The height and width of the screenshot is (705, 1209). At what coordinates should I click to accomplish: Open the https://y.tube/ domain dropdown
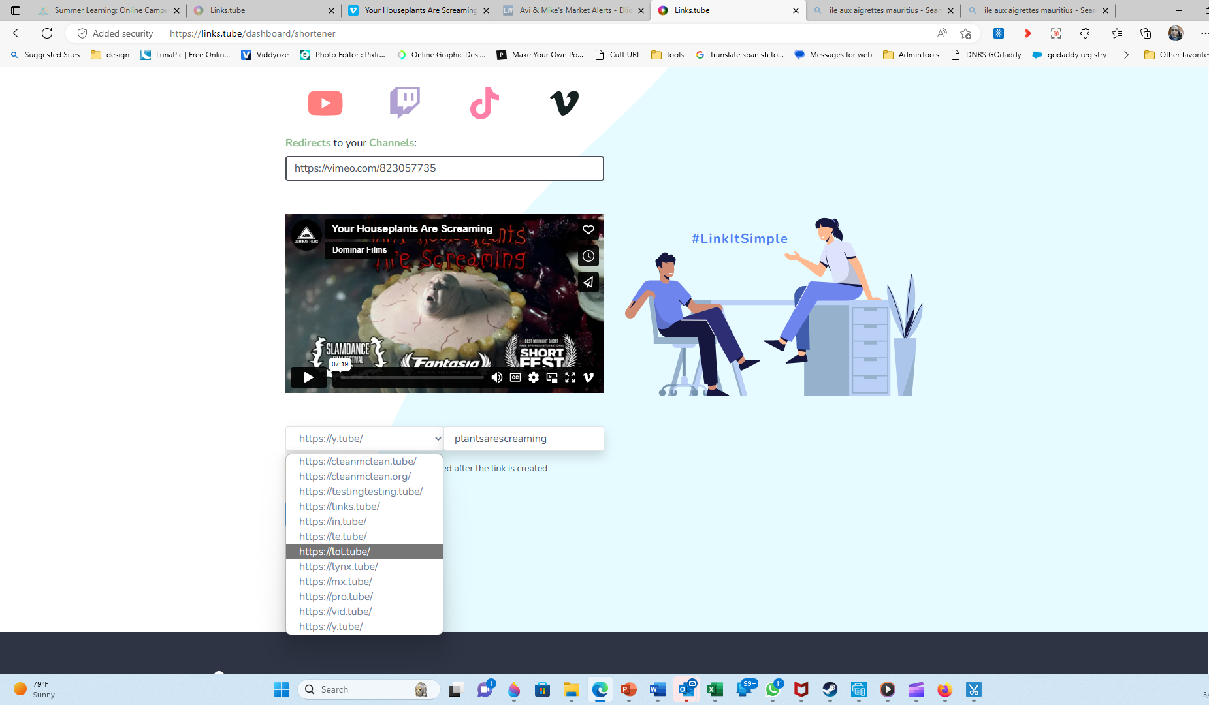(x=364, y=439)
